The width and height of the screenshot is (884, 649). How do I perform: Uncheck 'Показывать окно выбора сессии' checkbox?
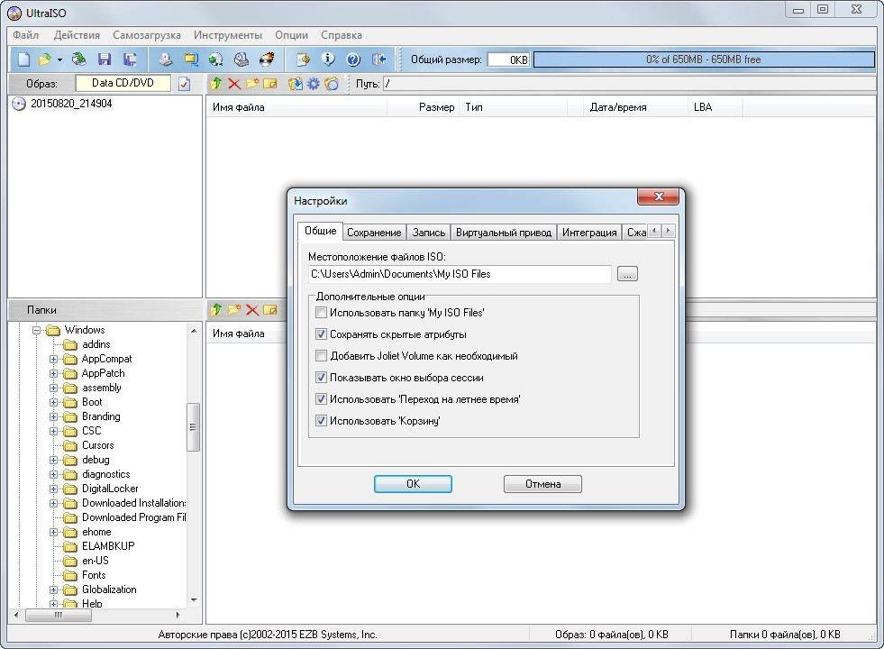tap(321, 377)
